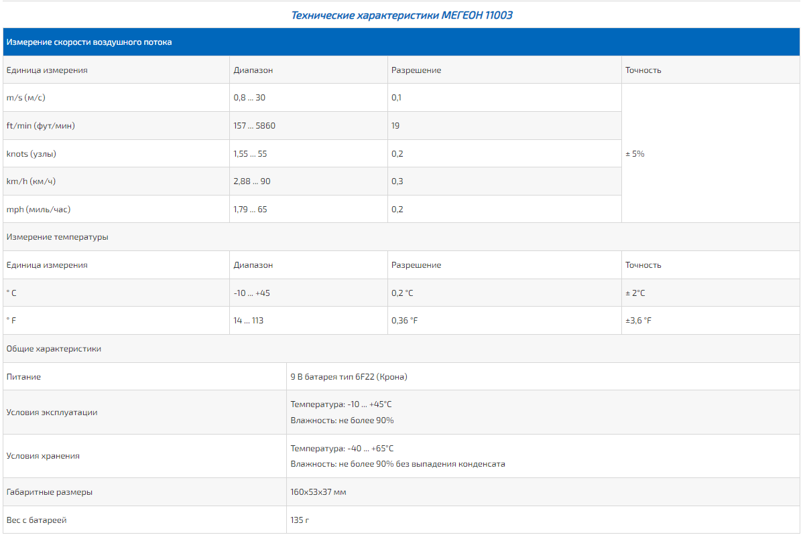This screenshot has width=803, height=537.
Task: Click the accuracy '± 2°C'
Action: [x=635, y=293]
